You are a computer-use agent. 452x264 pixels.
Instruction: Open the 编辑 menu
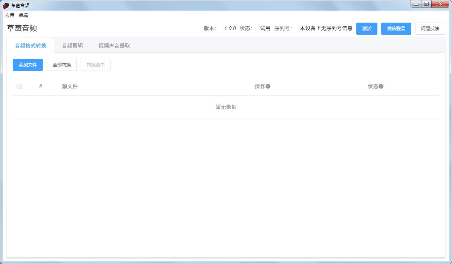point(23,15)
